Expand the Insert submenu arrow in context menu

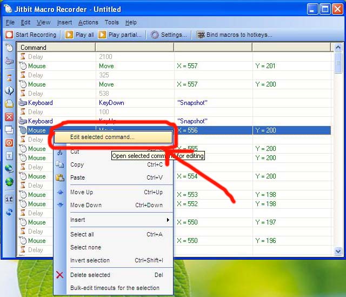coord(168,220)
